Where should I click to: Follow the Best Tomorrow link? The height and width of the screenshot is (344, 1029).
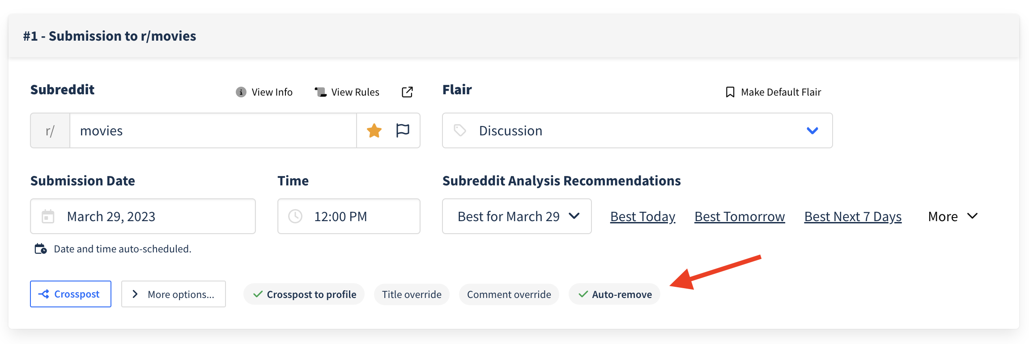[740, 217]
